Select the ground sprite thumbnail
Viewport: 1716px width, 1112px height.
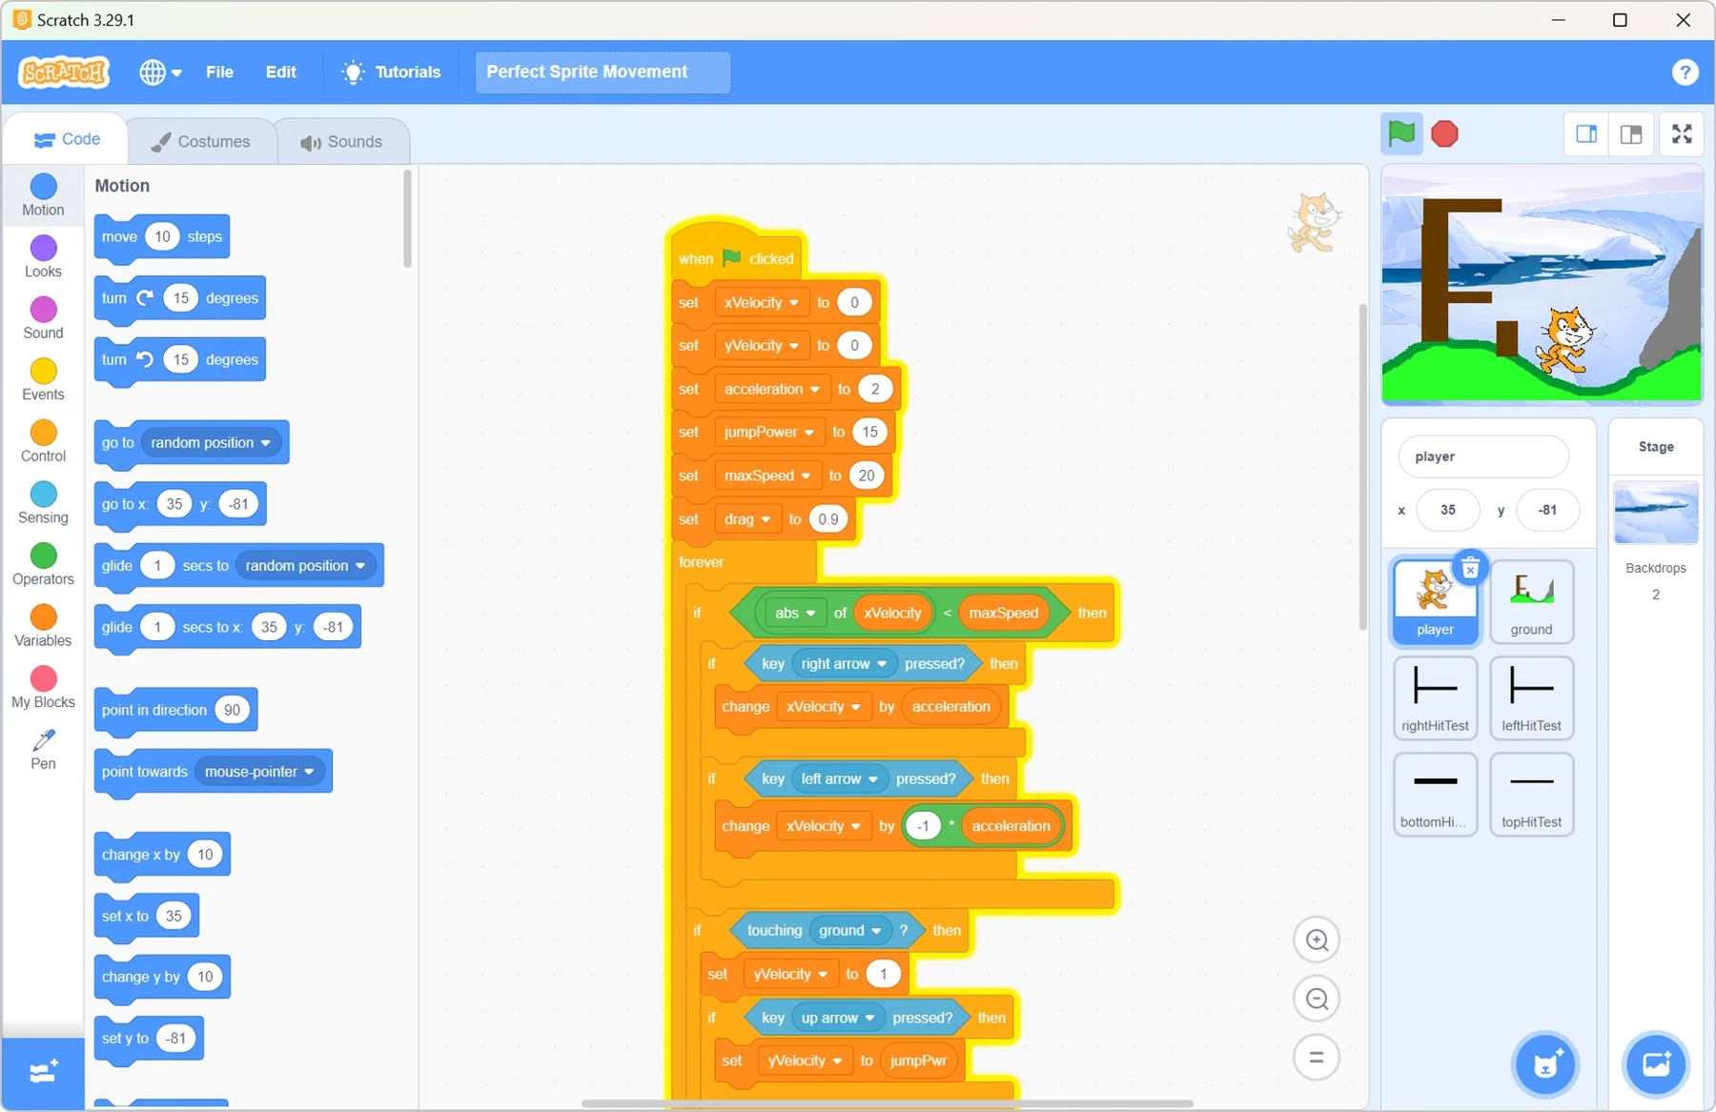point(1531,602)
